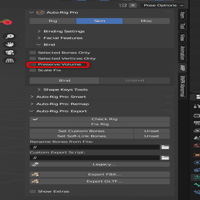Image resolution: width=200 pixels, height=200 pixels.
Task: Enable Selected Bones Only checkbox
Action: click(33, 53)
